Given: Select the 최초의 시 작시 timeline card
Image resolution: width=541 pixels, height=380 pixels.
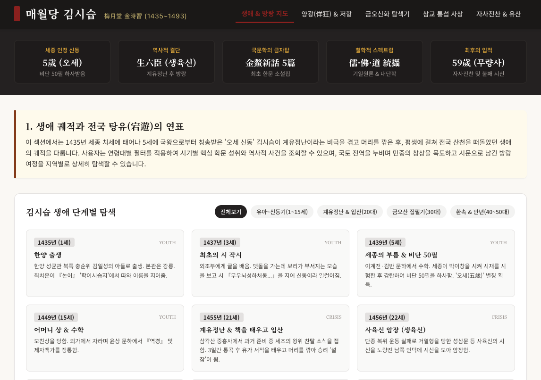Looking at the screenshot, I should pyautogui.click(x=270, y=263).
